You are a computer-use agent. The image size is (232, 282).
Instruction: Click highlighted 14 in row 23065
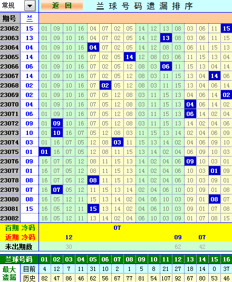130,57
